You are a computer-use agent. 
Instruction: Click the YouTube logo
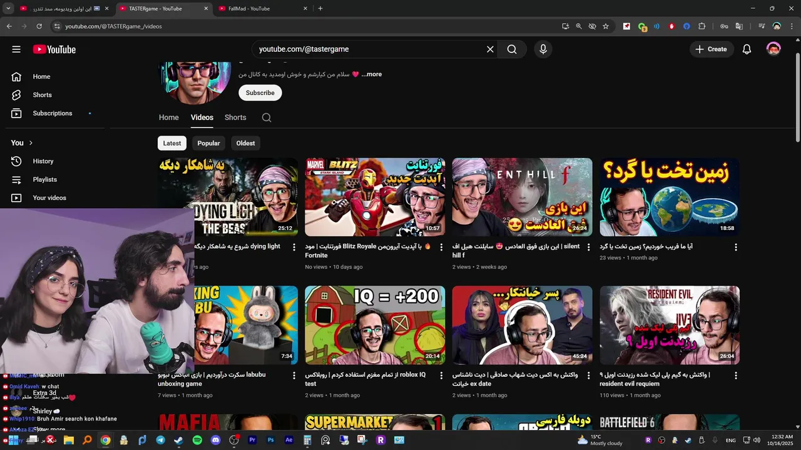click(54, 49)
